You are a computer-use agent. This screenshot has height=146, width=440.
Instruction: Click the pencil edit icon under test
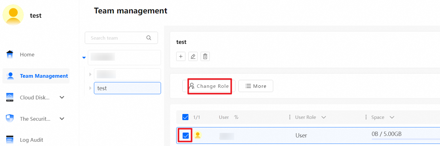tap(193, 56)
